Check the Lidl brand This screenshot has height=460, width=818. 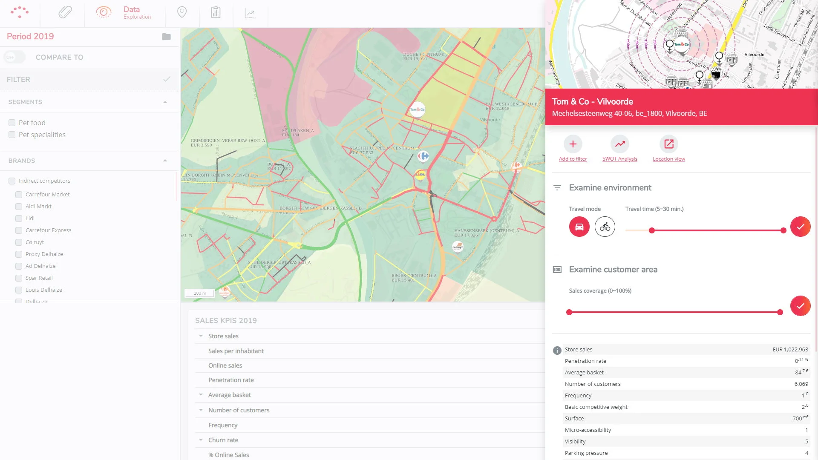coord(19,218)
